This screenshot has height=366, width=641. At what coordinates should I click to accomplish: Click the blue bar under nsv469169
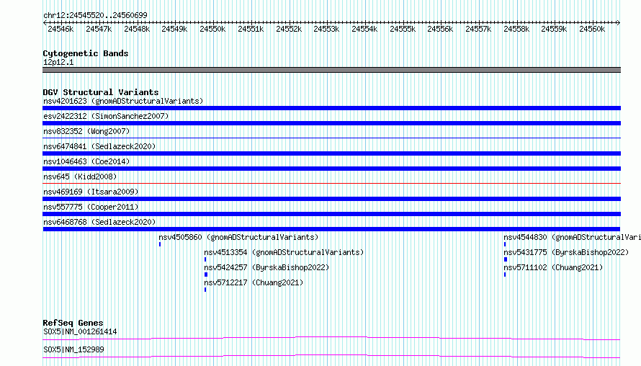[x=331, y=199]
